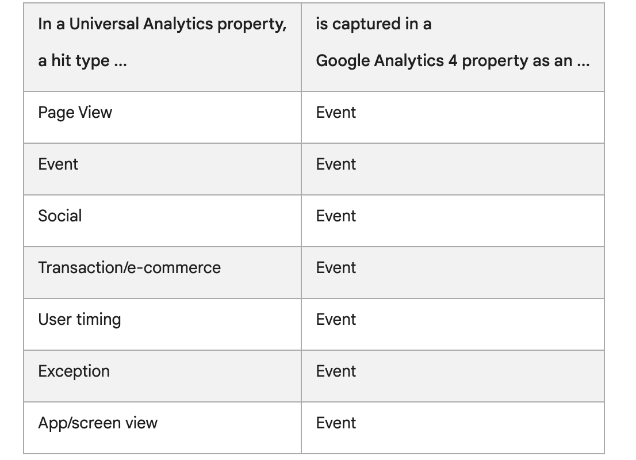636x460 pixels.
Task: Click 'Event' in the Page View row
Action: point(336,113)
